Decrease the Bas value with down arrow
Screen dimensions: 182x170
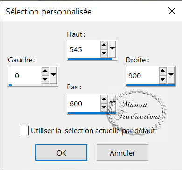click(104, 108)
